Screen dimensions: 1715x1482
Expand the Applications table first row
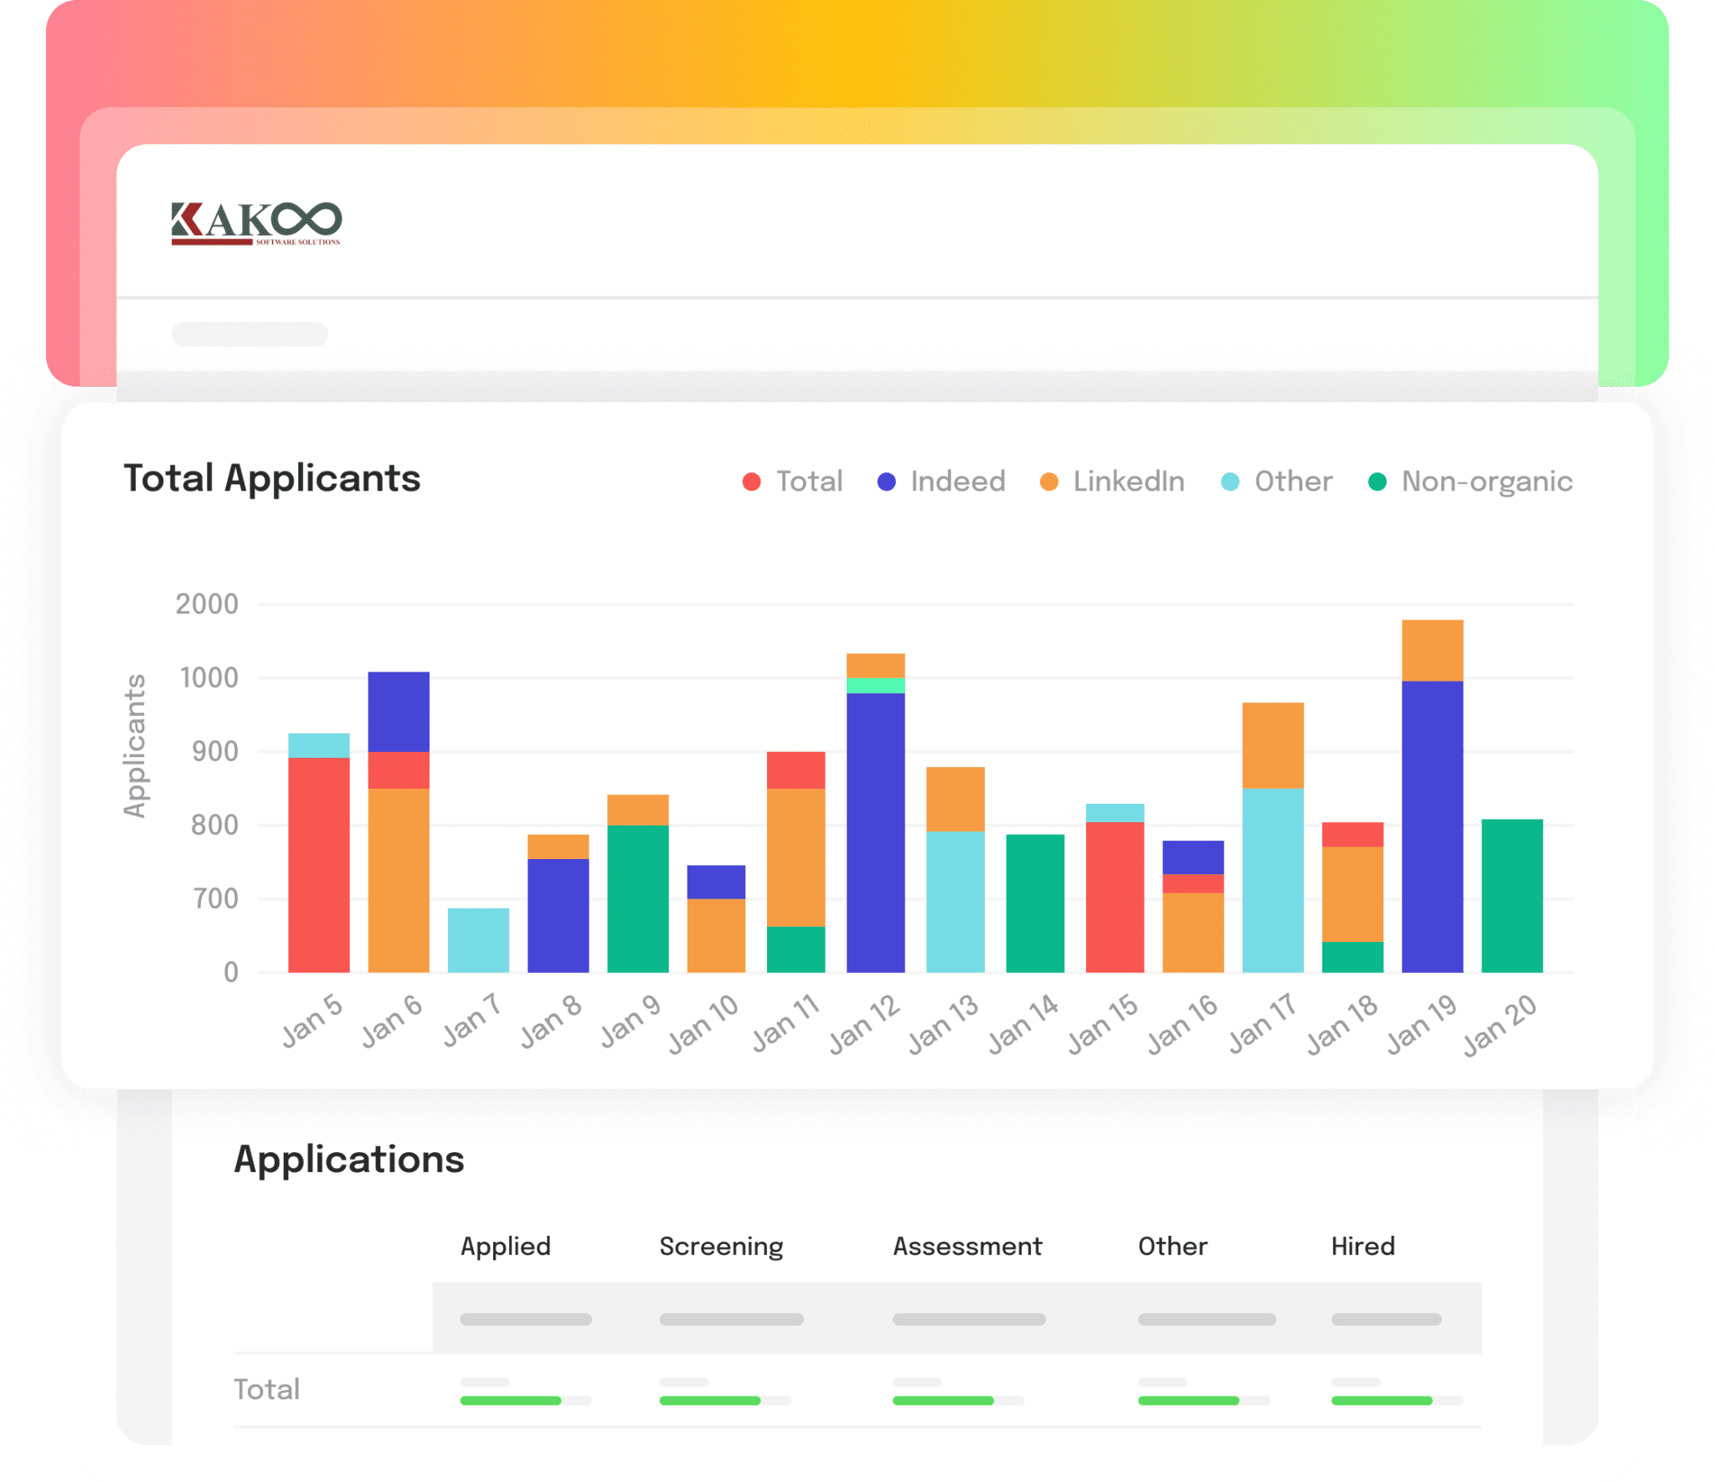point(526,1317)
